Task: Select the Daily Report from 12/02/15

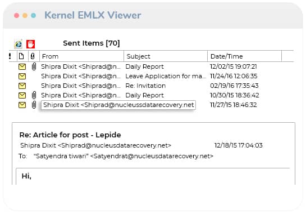Action: (x=144, y=66)
